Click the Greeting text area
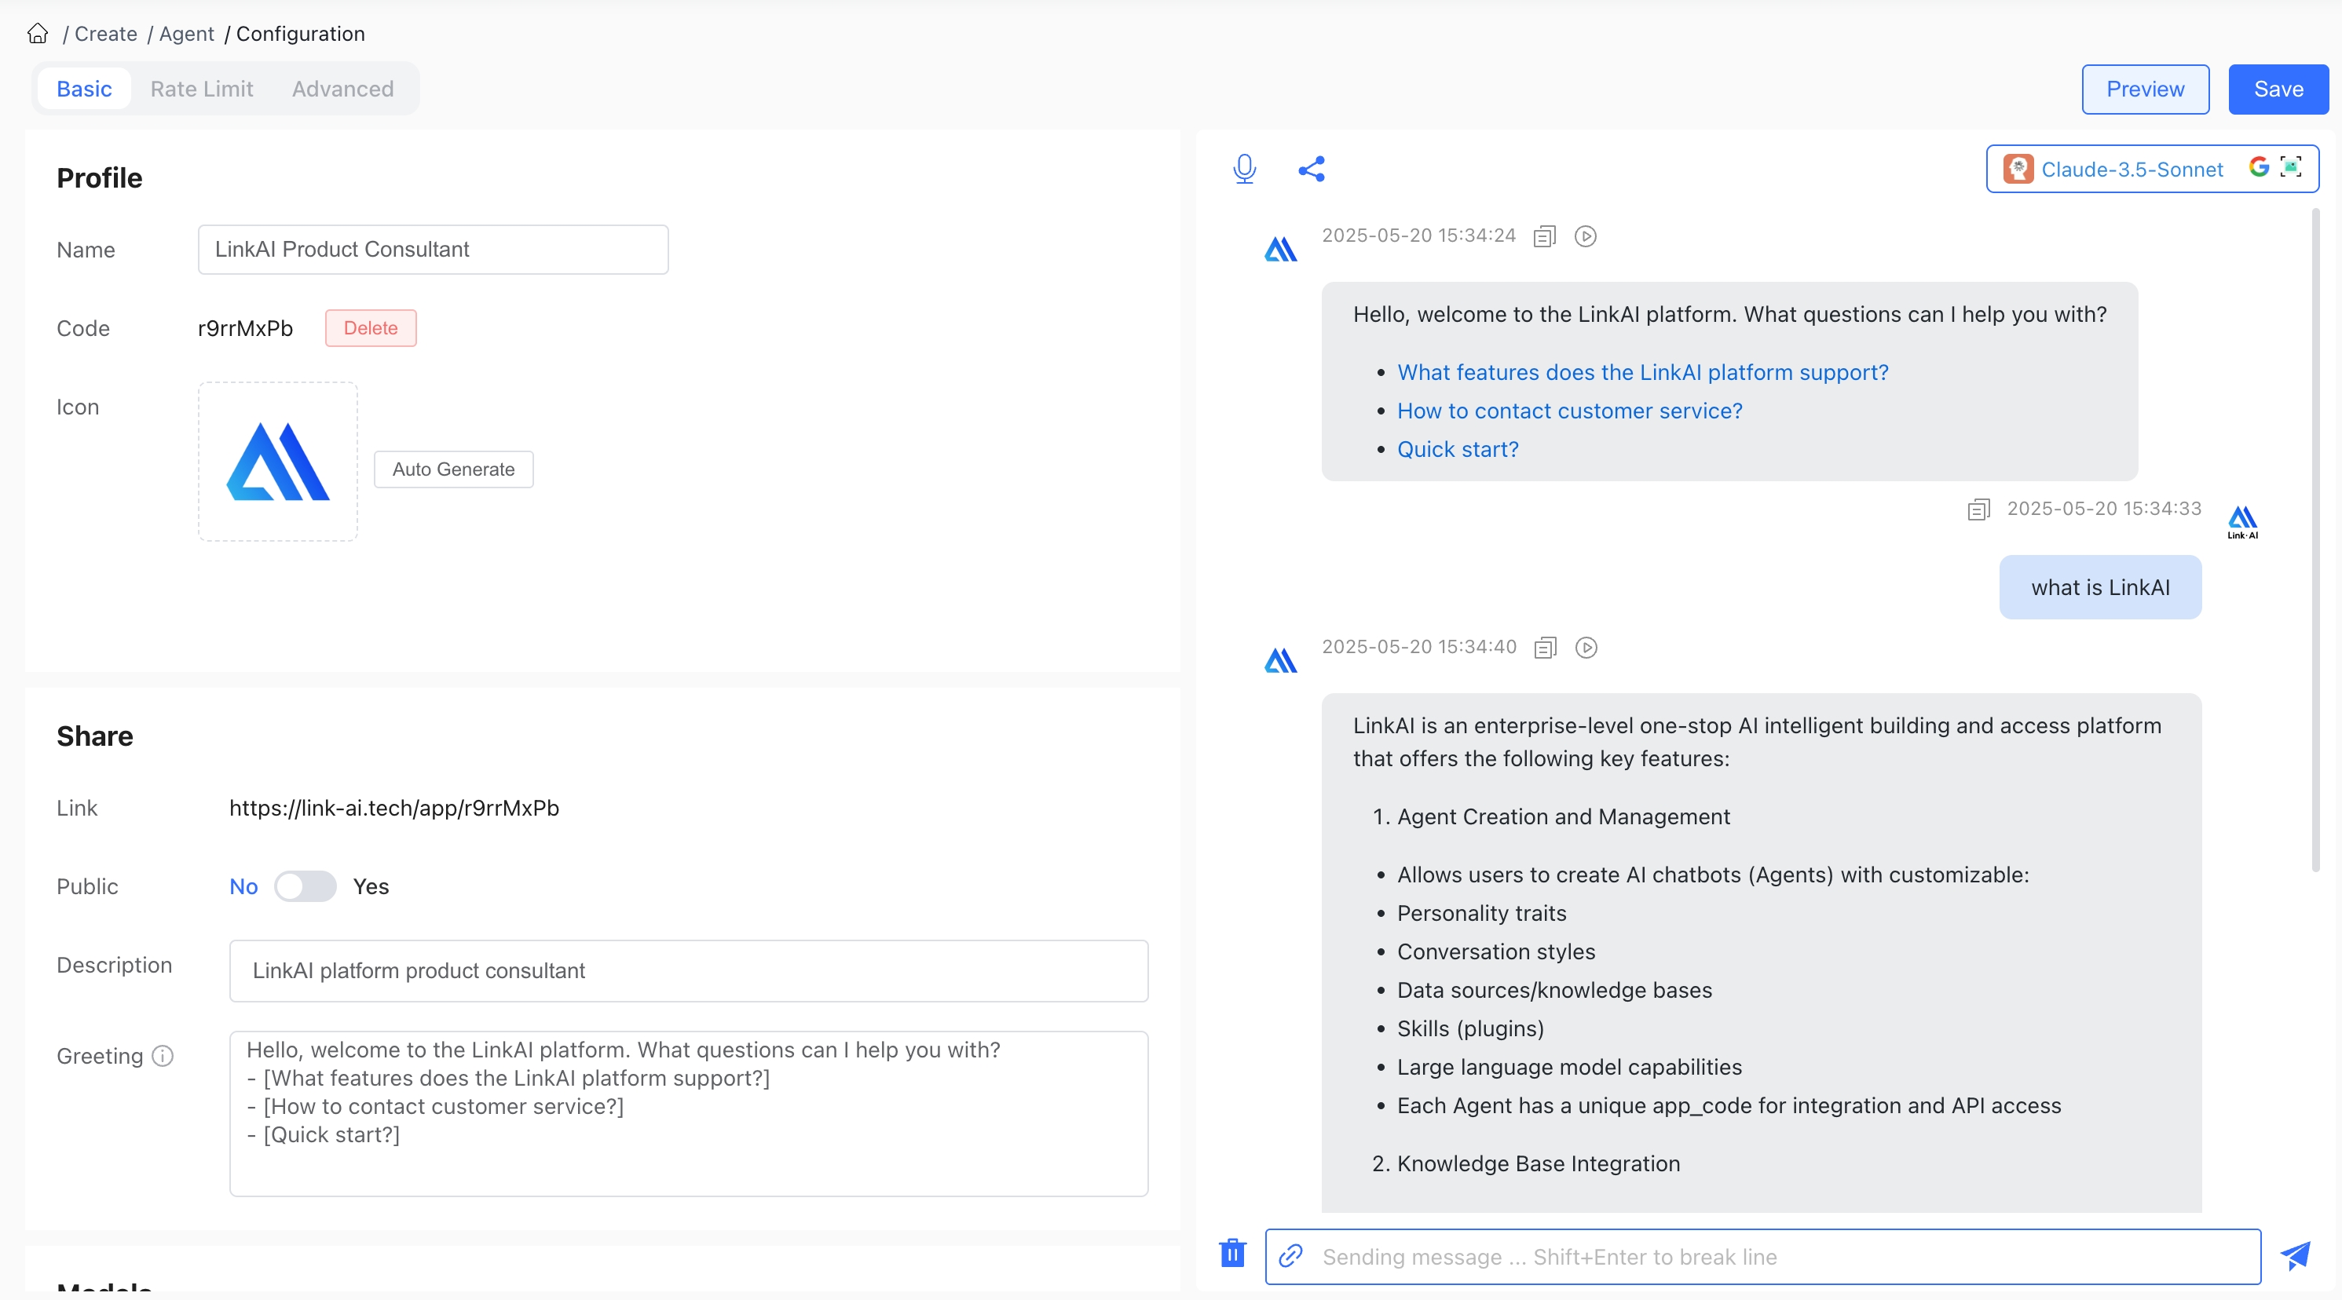The width and height of the screenshot is (2342, 1300). (689, 1114)
